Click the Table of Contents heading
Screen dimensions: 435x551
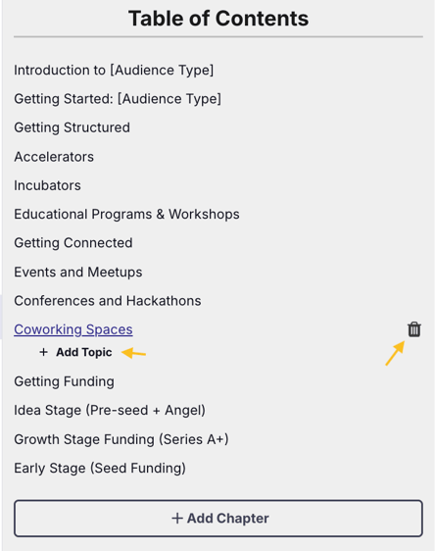218,19
